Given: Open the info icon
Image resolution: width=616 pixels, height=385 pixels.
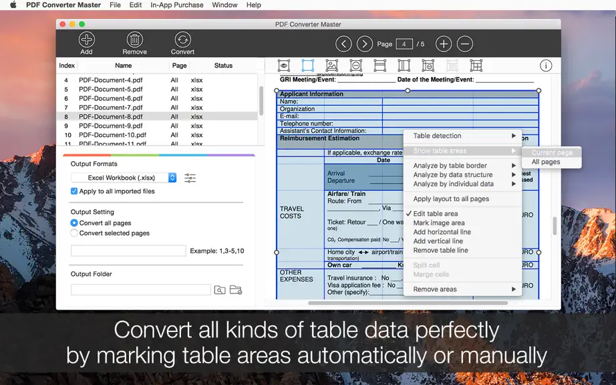Looking at the screenshot, I should (546, 66).
